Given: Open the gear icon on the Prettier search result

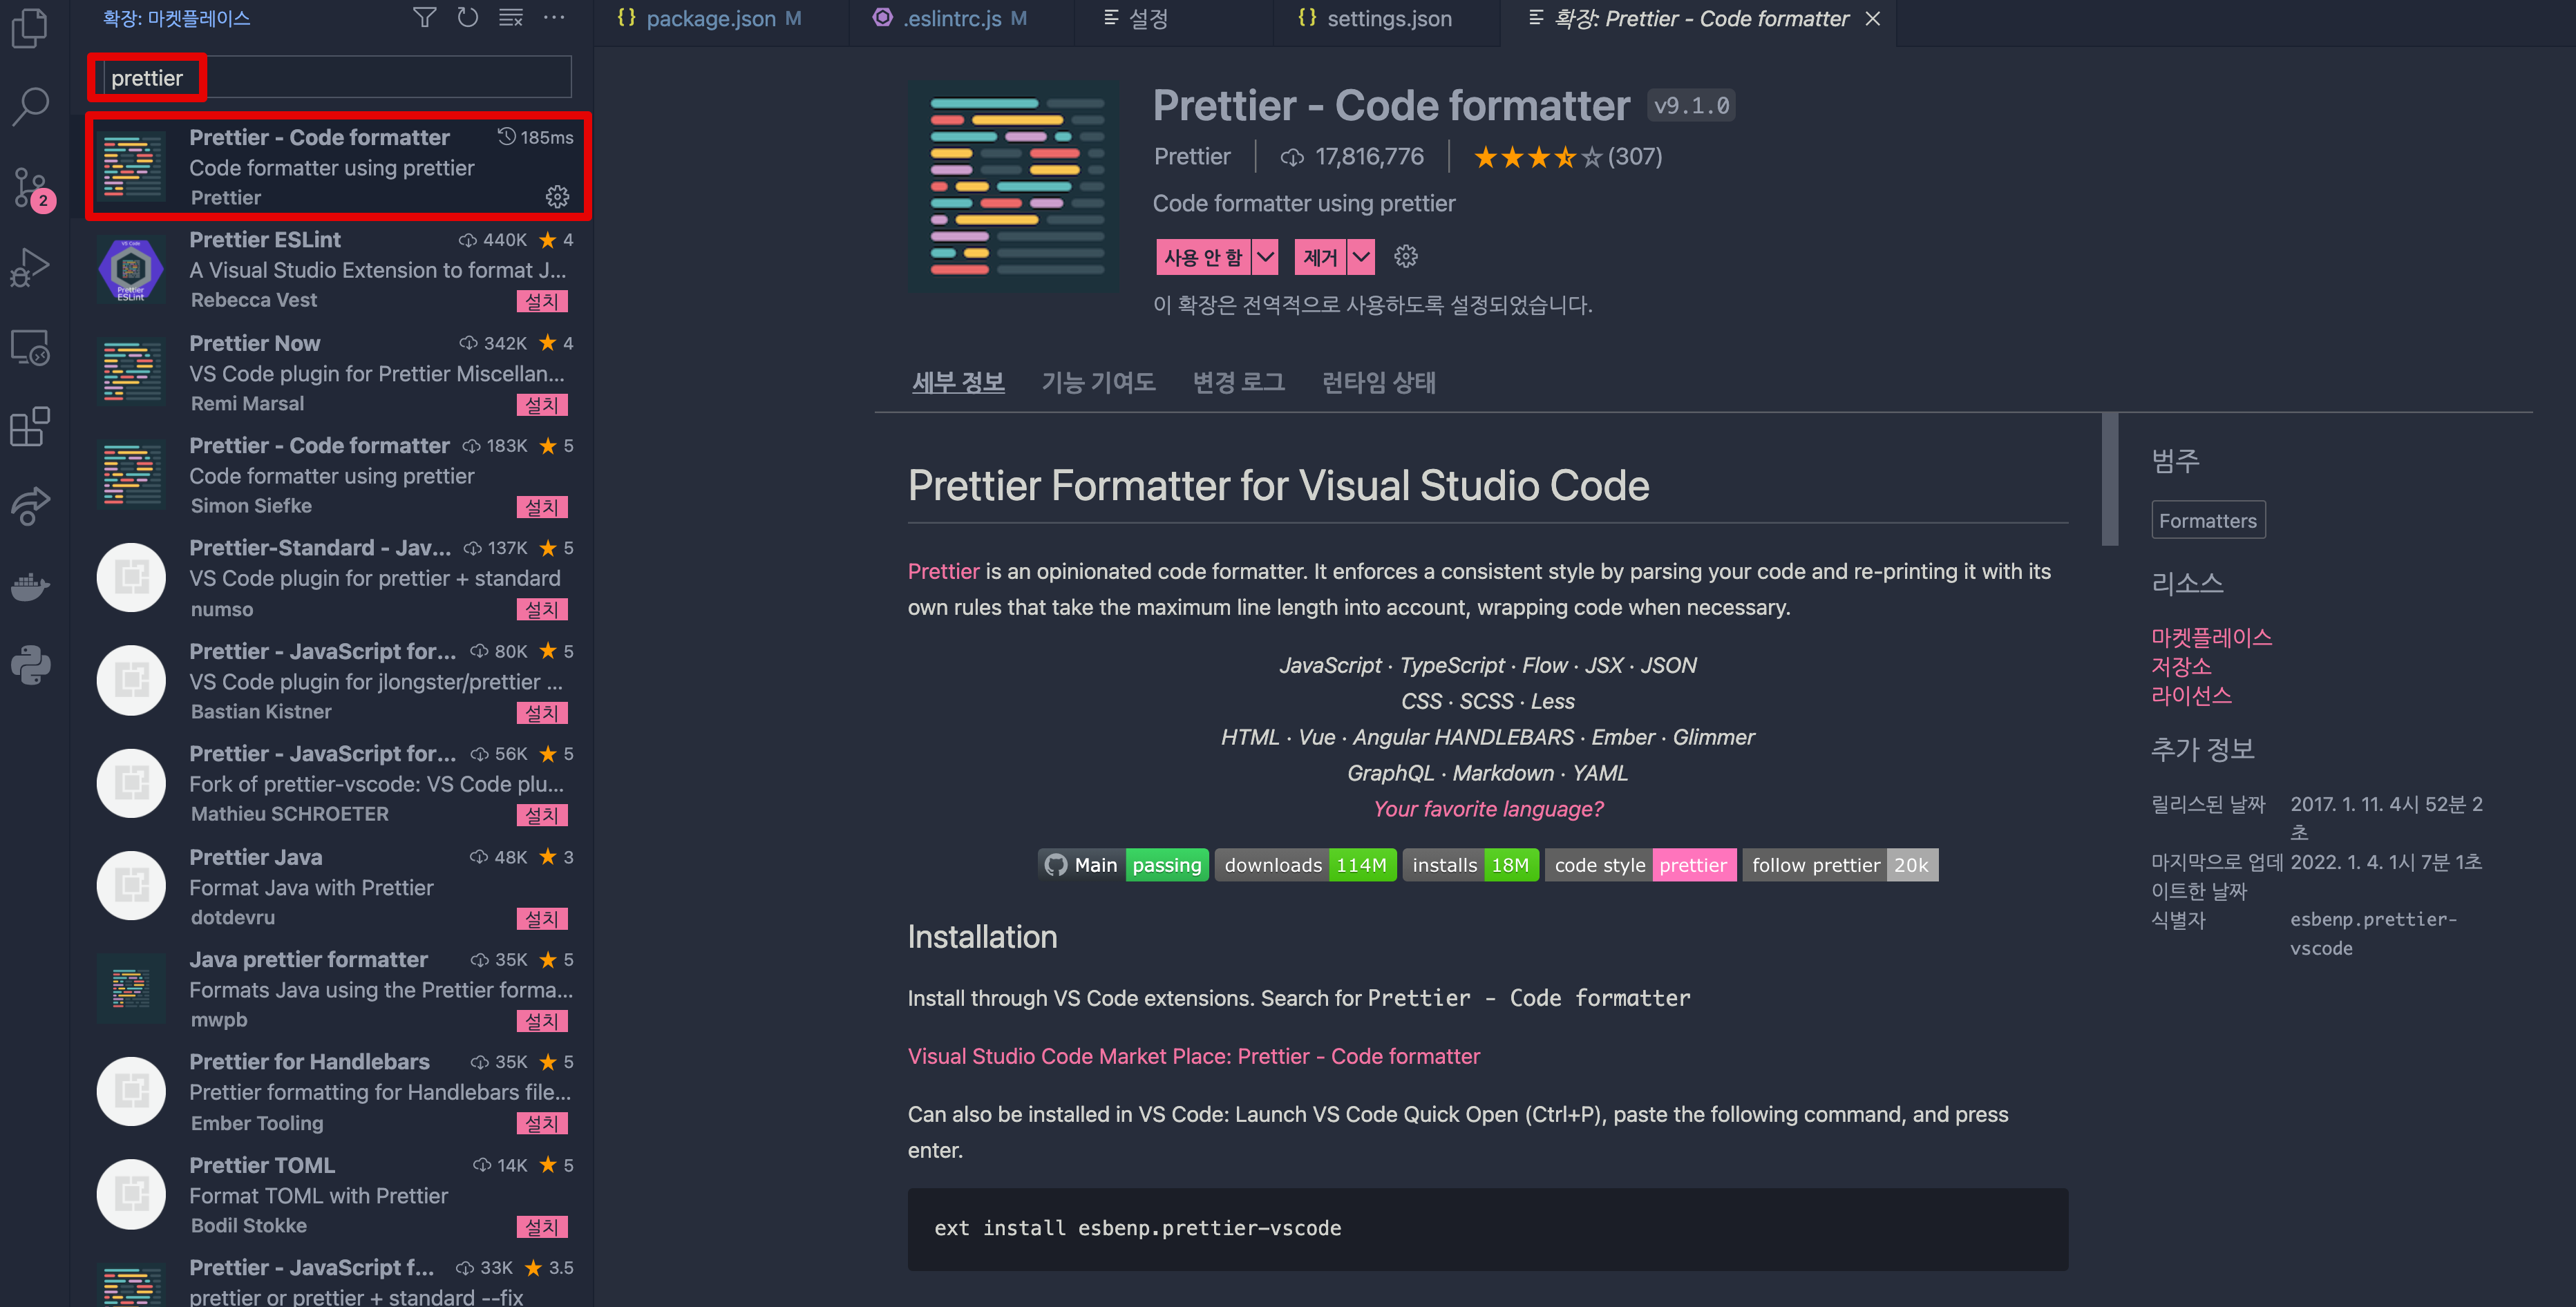Looking at the screenshot, I should click(557, 197).
